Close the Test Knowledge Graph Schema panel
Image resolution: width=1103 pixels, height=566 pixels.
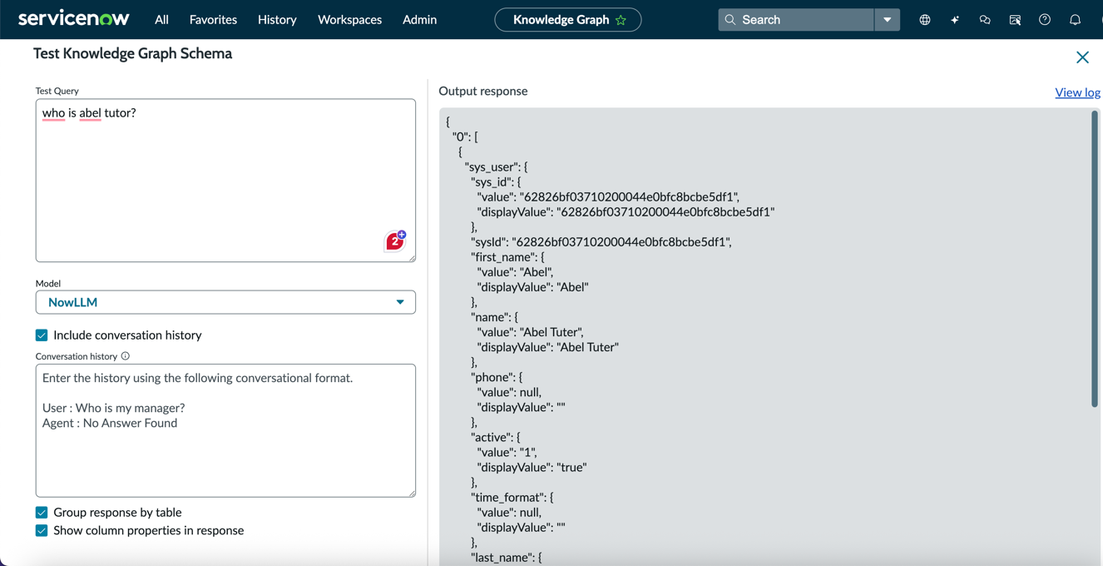coord(1082,57)
